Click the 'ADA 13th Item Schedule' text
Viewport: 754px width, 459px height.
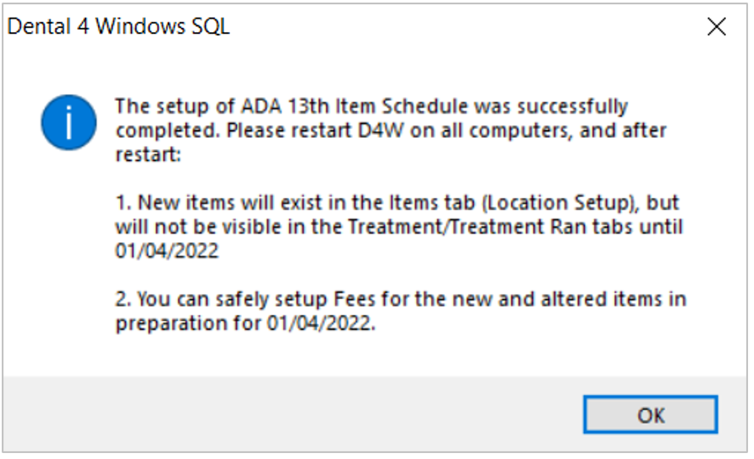pyautogui.click(x=354, y=106)
